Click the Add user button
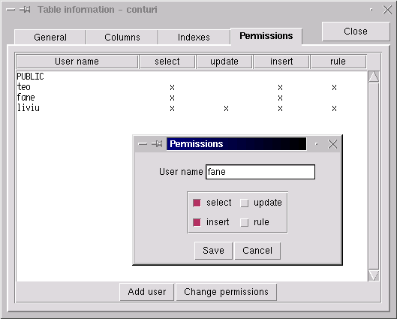397x319 pixels. (147, 292)
